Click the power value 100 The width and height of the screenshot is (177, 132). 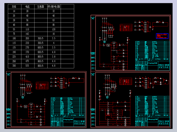pyautogui.click(x=14, y=39)
